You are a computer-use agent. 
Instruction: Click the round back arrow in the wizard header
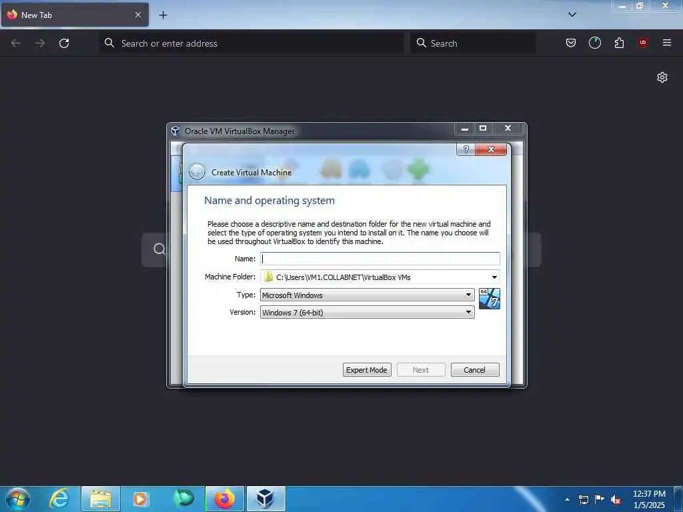197,172
